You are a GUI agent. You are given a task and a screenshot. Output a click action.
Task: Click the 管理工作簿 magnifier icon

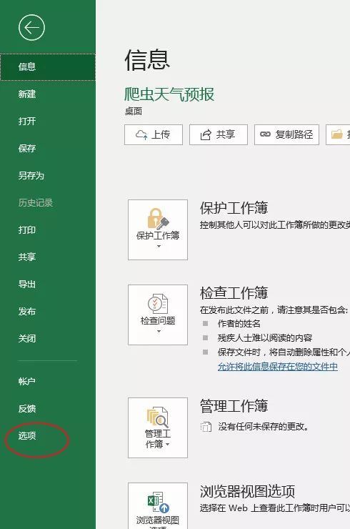pyautogui.click(x=157, y=417)
